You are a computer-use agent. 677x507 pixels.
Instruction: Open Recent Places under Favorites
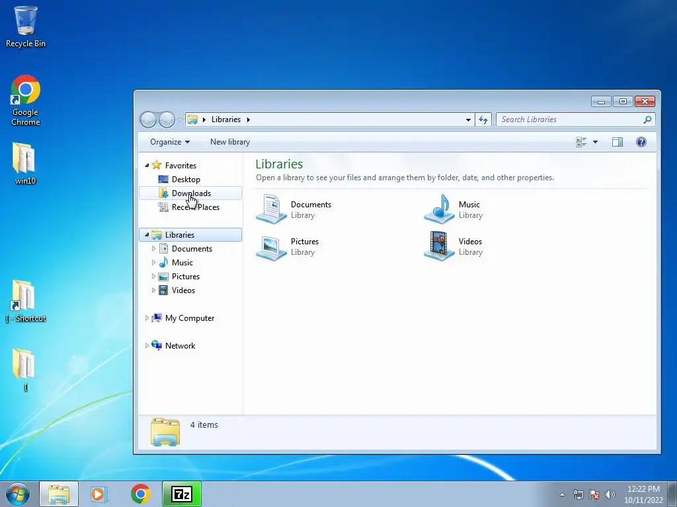point(195,207)
